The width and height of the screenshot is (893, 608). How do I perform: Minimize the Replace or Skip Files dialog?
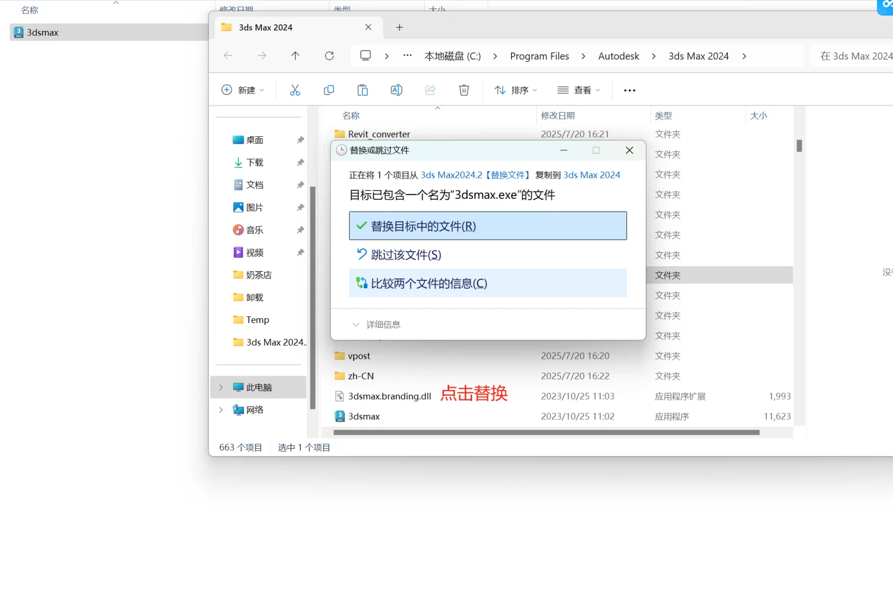point(563,150)
